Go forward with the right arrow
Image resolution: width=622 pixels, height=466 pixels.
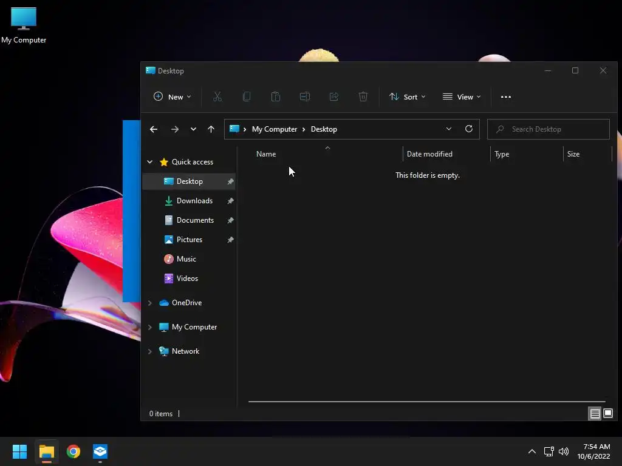pyautogui.click(x=174, y=129)
